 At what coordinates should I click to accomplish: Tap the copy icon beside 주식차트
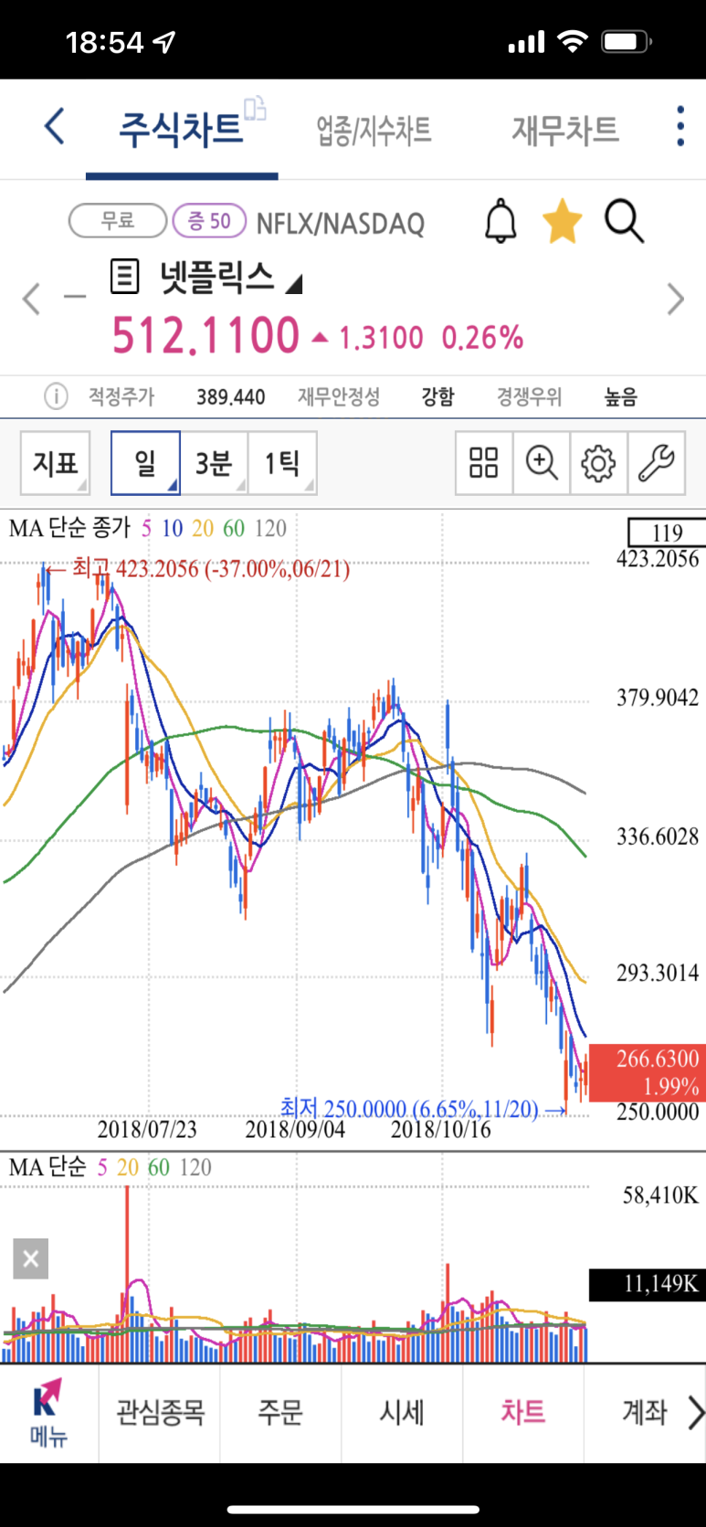pyautogui.click(x=256, y=109)
